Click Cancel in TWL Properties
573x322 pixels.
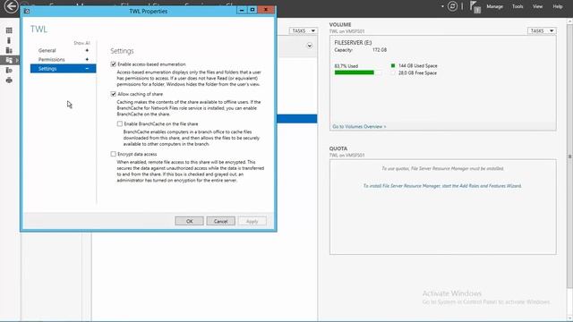(x=221, y=221)
